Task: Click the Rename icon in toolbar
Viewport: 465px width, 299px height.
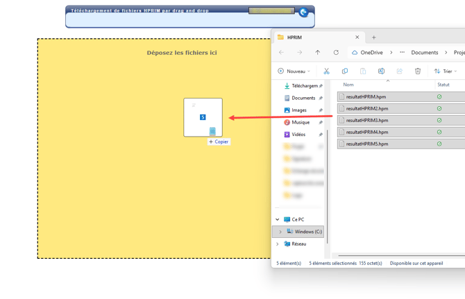Action: pyautogui.click(x=381, y=71)
